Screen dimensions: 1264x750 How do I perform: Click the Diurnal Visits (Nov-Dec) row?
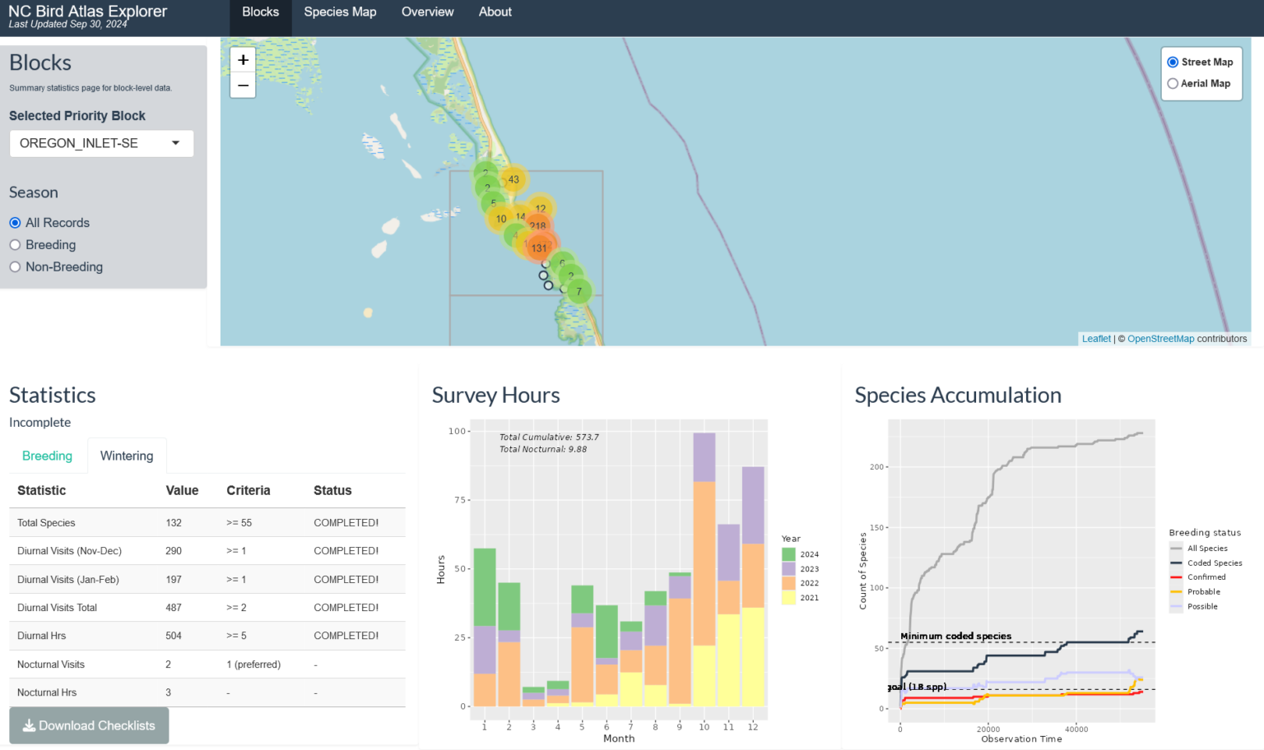(x=207, y=551)
